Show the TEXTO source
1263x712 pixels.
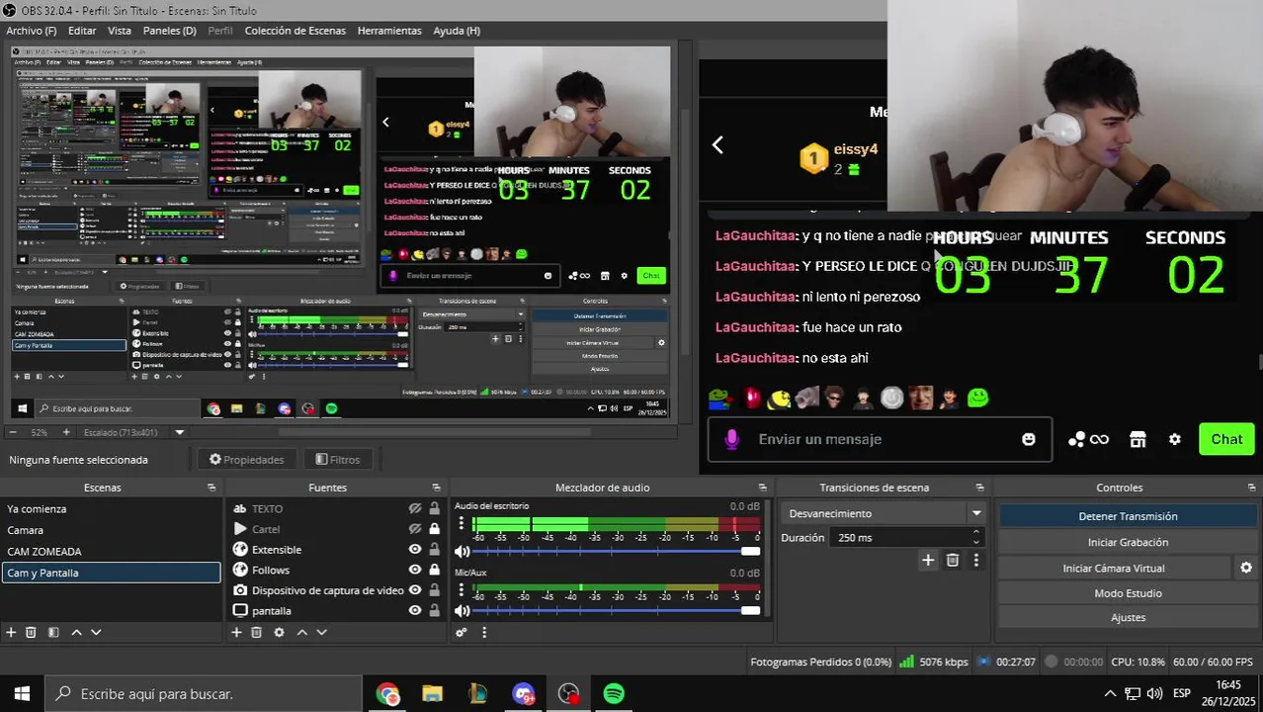tap(415, 508)
